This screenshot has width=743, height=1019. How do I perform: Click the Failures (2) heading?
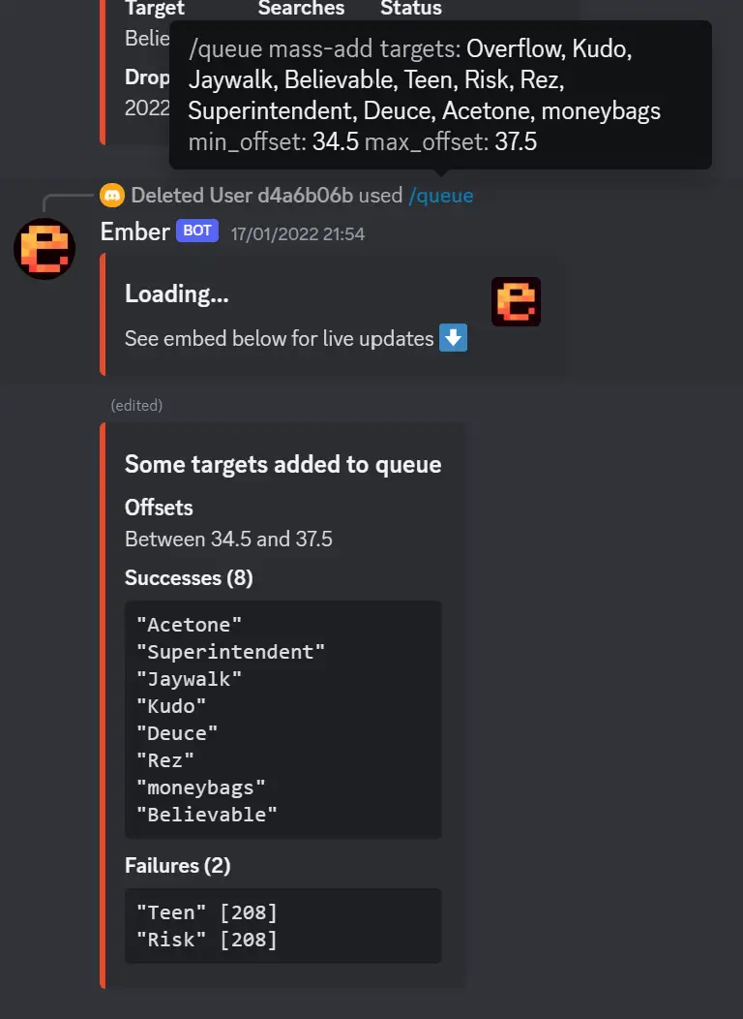tap(177, 865)
